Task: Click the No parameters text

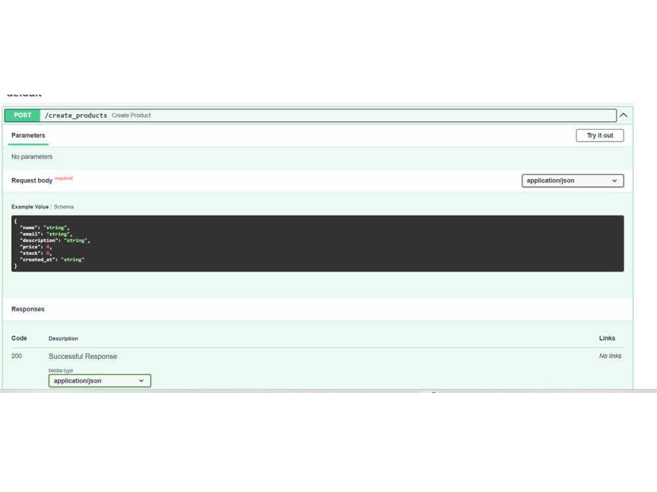Action: (x=32, y=157)
